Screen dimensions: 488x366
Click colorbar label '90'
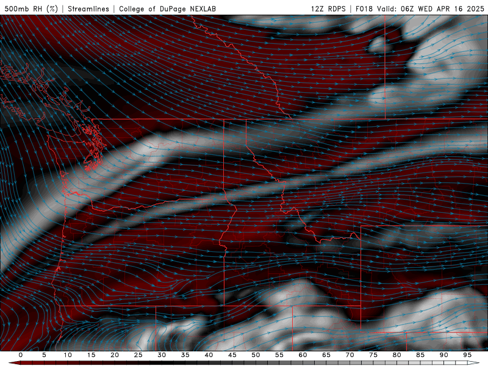pos(444,355)
